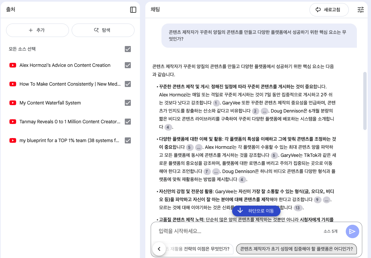Refresh the chat with the 새로고침 button

coord(329,10)
